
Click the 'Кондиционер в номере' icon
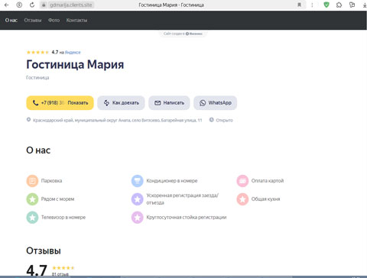pos(138,181)
